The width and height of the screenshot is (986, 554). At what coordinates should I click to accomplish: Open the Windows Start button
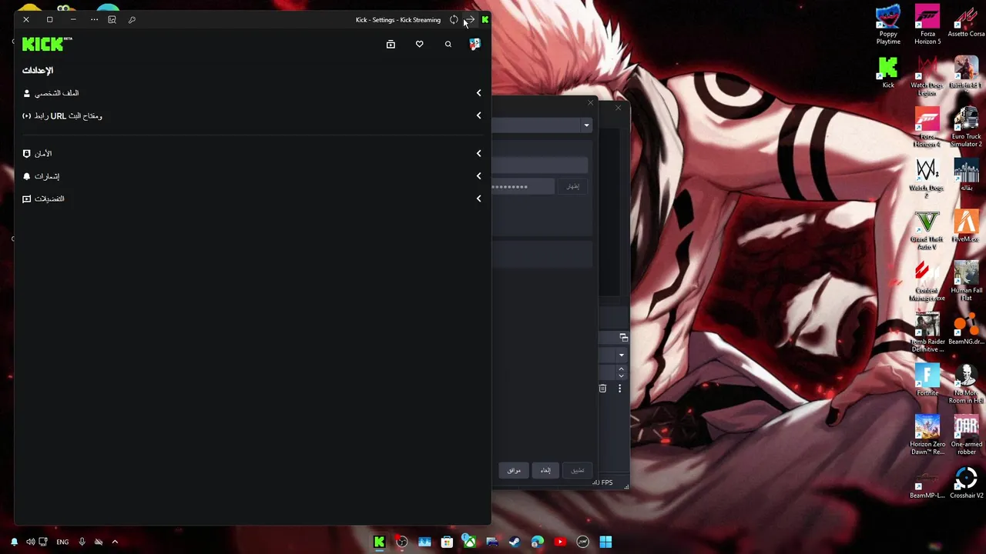pyautogui.click(x=605, y=542)
